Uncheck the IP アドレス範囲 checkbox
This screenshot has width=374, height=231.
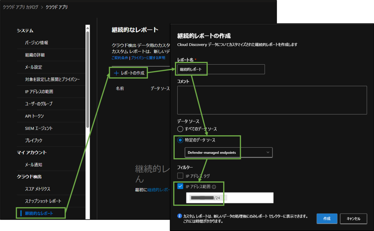coord(180,187)
